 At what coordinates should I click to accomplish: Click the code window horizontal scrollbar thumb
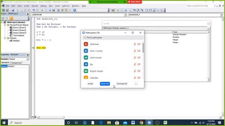click(52, 117)
